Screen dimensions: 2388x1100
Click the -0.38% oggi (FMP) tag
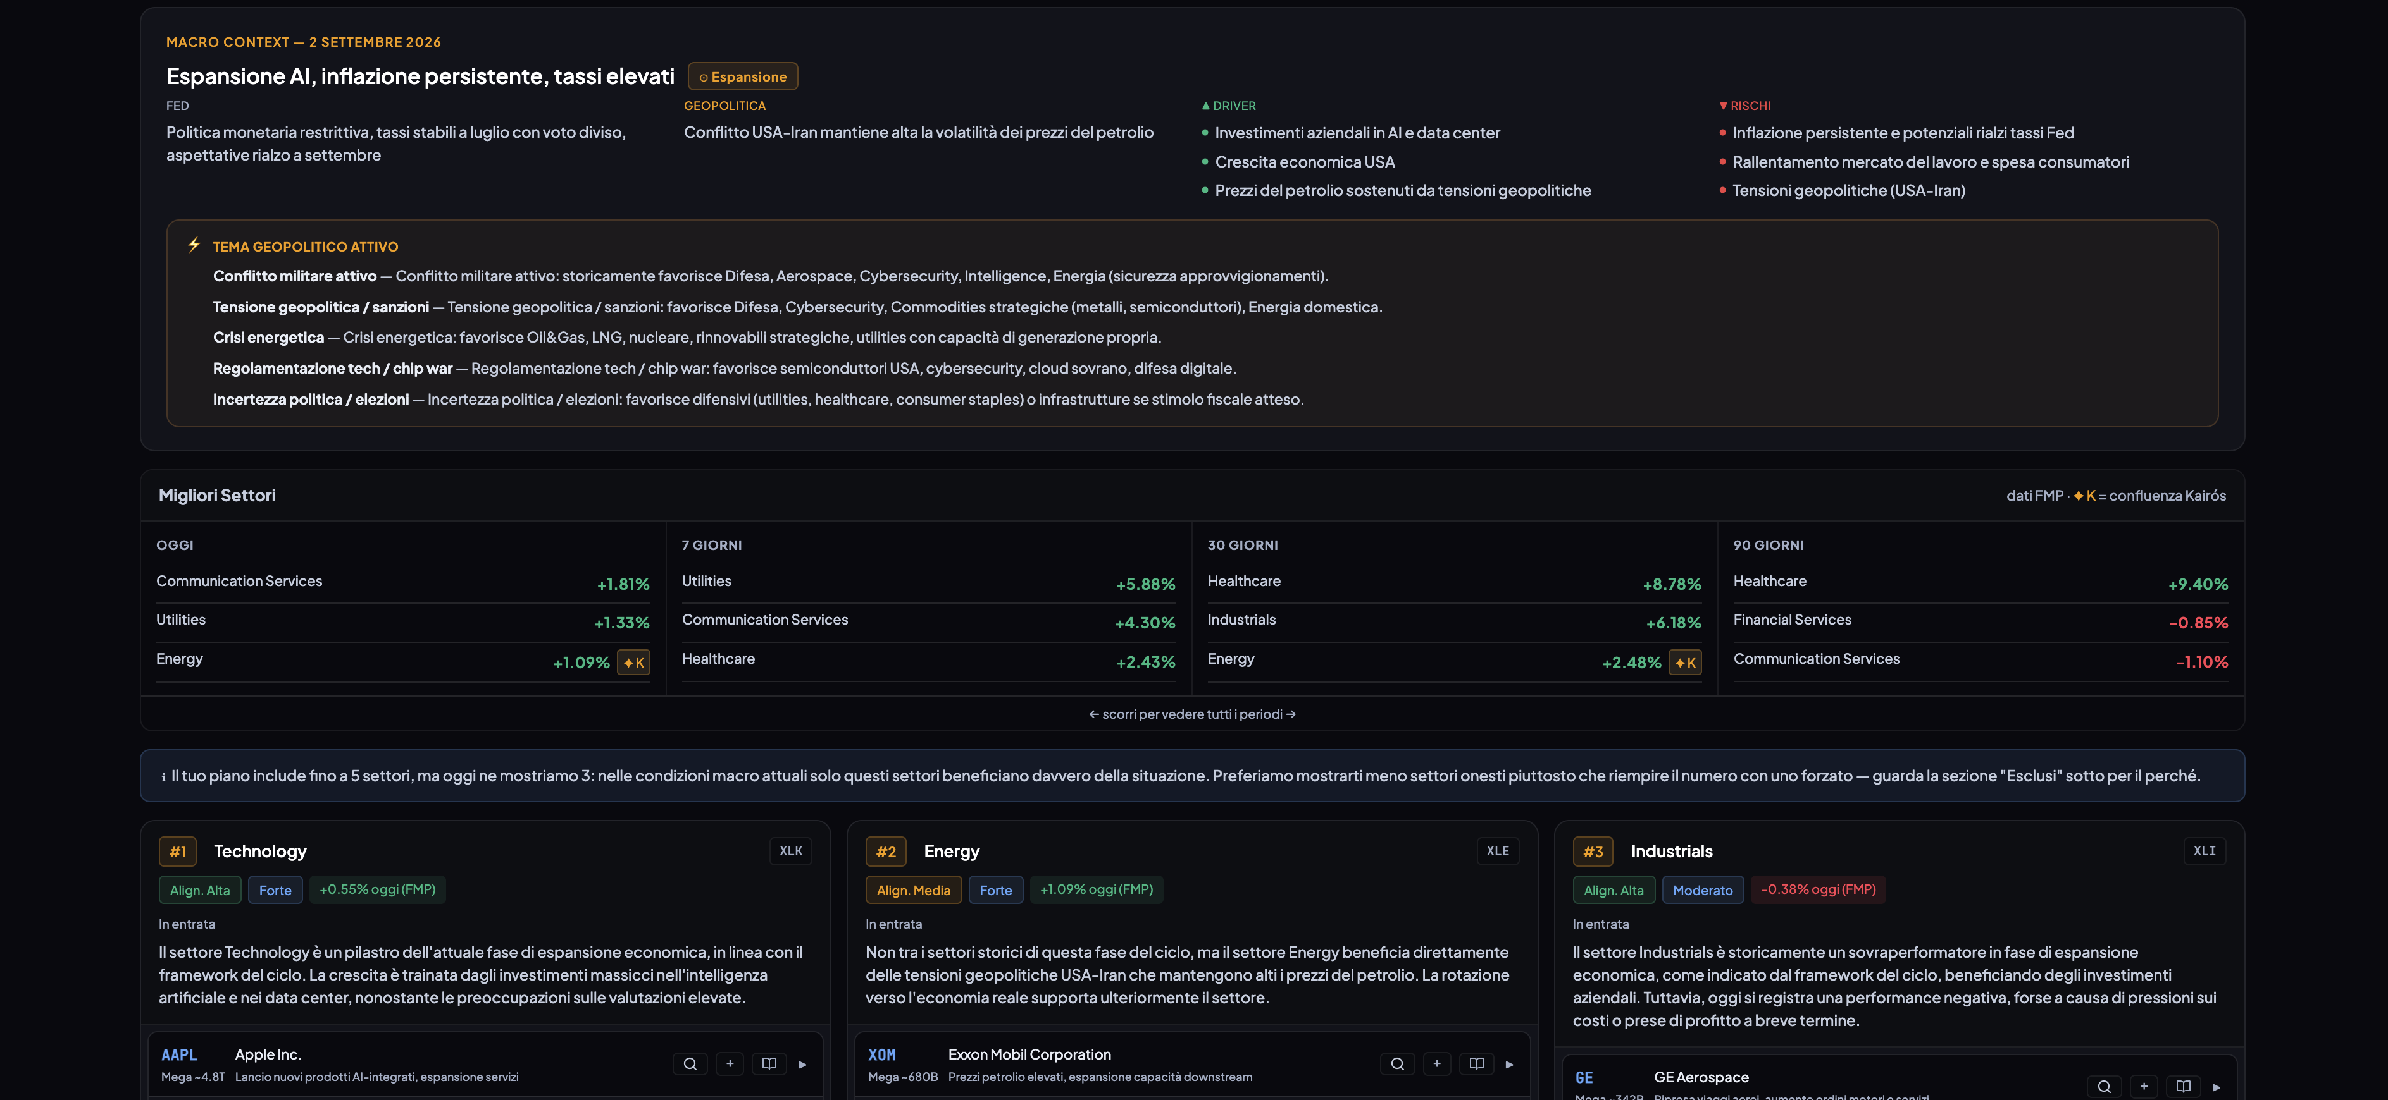[x=1818, y=890]
